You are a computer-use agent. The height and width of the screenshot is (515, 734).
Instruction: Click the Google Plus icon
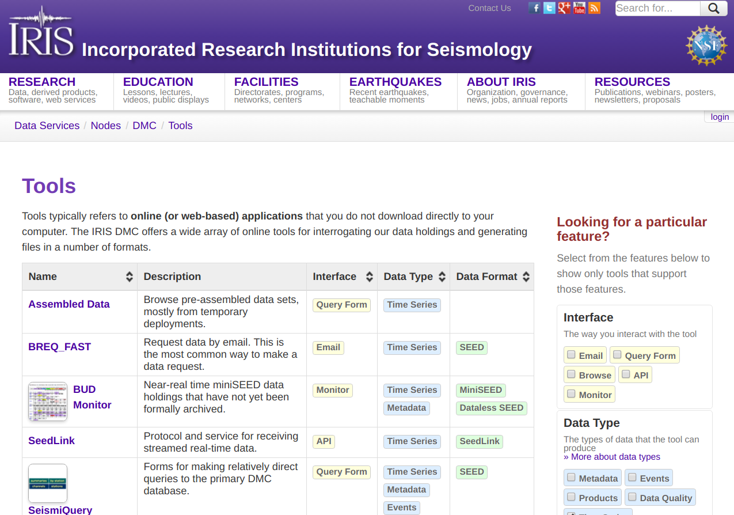[564, 8]
